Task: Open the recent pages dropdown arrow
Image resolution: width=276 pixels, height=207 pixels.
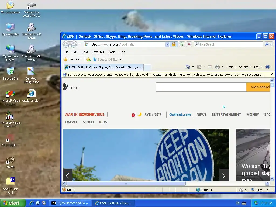Action: pyautogui.click(x=80, y=44)
